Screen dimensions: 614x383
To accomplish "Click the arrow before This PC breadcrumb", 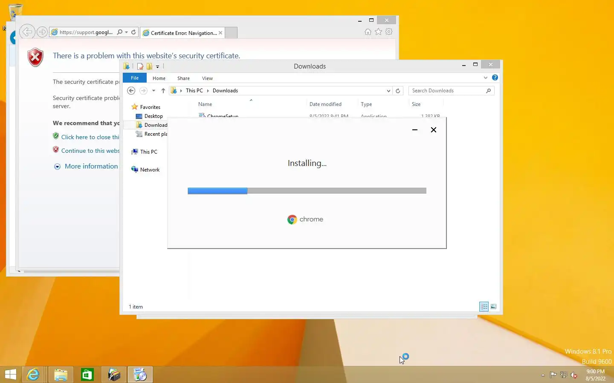I will point(181,91).
